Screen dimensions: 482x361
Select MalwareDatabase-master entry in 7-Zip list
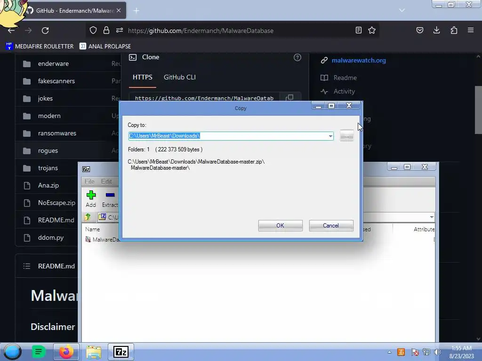pyautogui.click(x=103, y=239)
